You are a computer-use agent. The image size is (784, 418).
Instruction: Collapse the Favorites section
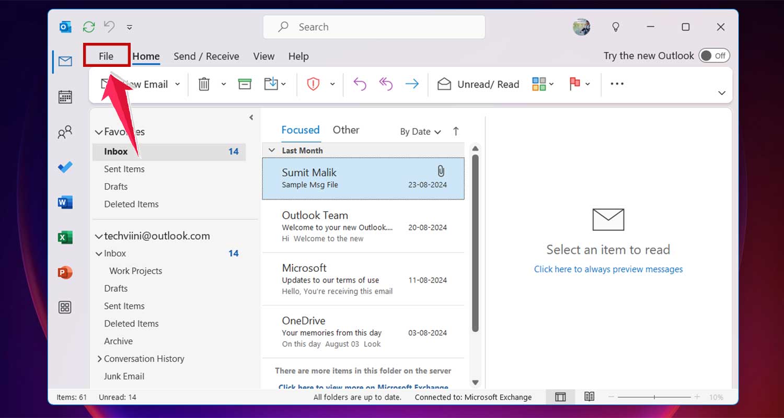99,132
